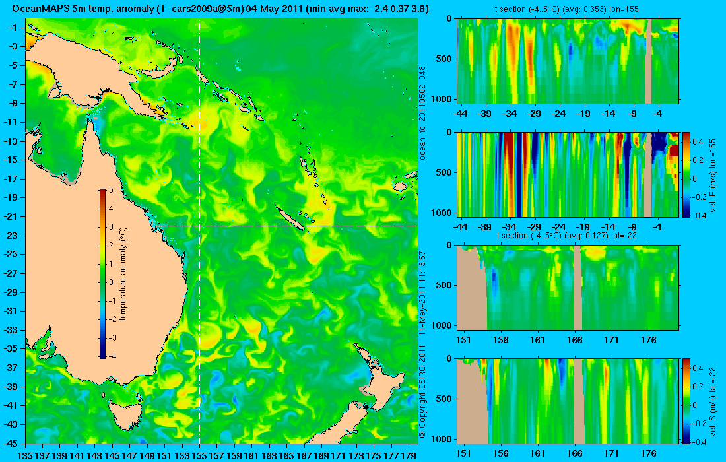The image size is (726, 462).
Task: Click the '11-May-2011 11:13:57' timestamp text
Action: pyautogui.click(x=422, y=293)
